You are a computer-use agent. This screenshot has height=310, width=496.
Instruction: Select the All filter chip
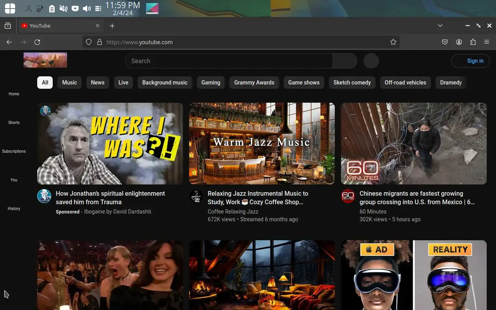[45, 83]
